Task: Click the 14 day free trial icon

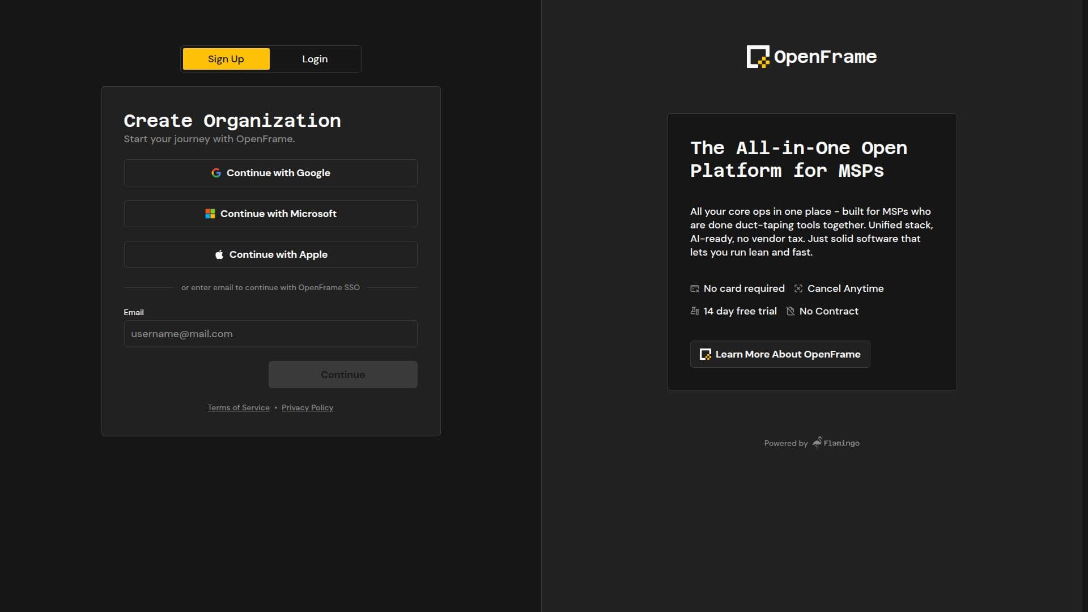Action: 695,311
